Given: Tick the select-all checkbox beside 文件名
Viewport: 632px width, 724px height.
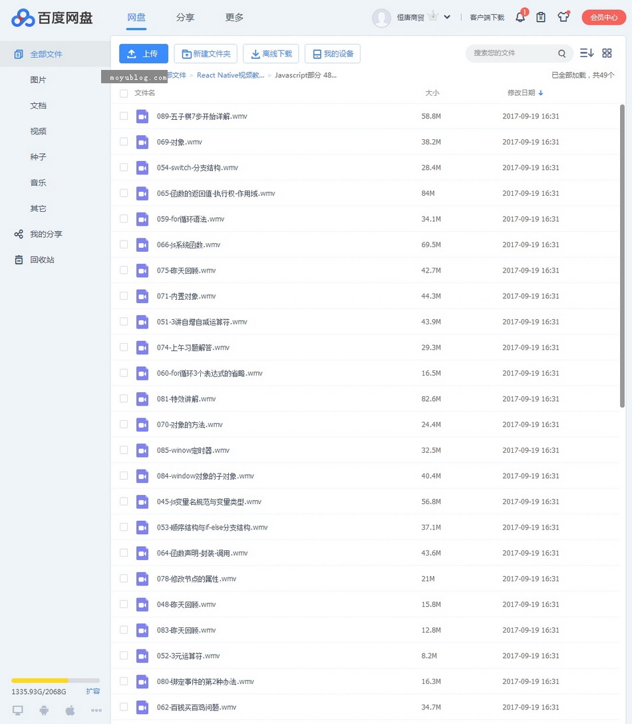Looking at the screenshot, I should [124, 93].
